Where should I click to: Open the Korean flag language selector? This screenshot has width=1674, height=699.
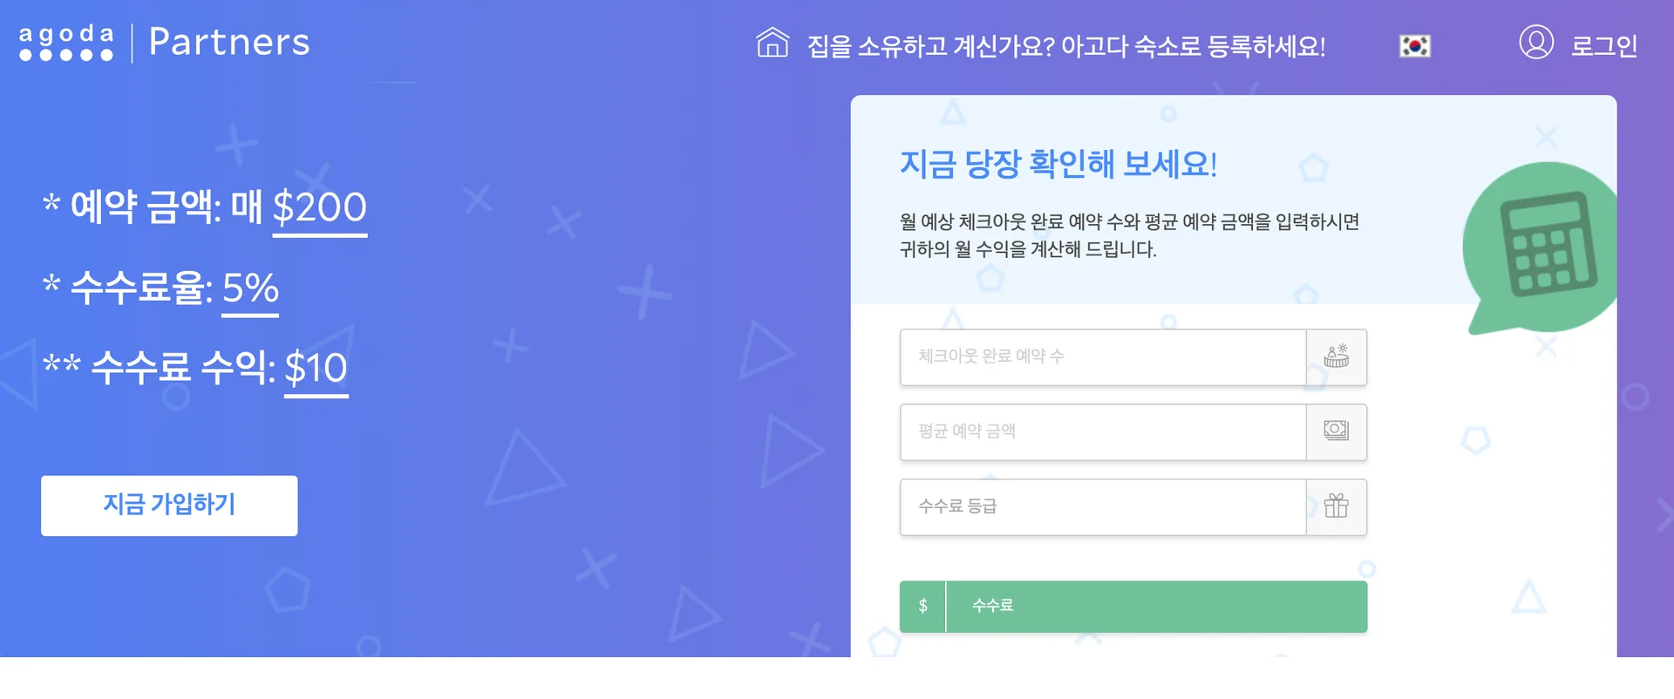(1414, 44)
